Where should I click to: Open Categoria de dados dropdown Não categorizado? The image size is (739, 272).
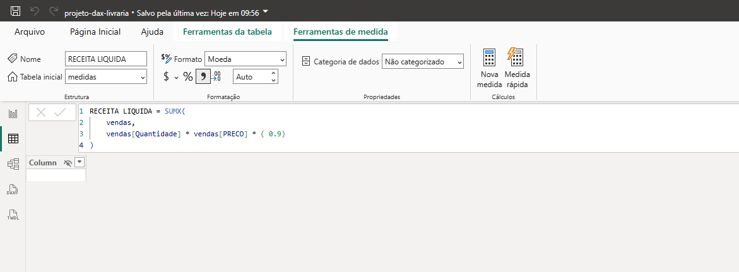(x=423, y=61)
